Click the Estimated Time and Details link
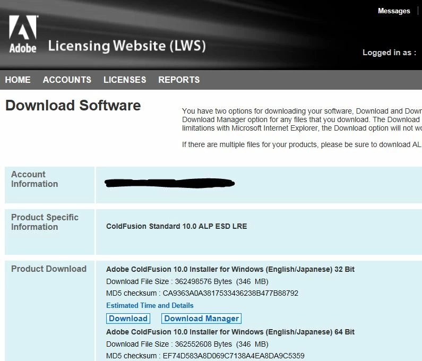This screenshot has width=422, height=361. tap(150, 306)
